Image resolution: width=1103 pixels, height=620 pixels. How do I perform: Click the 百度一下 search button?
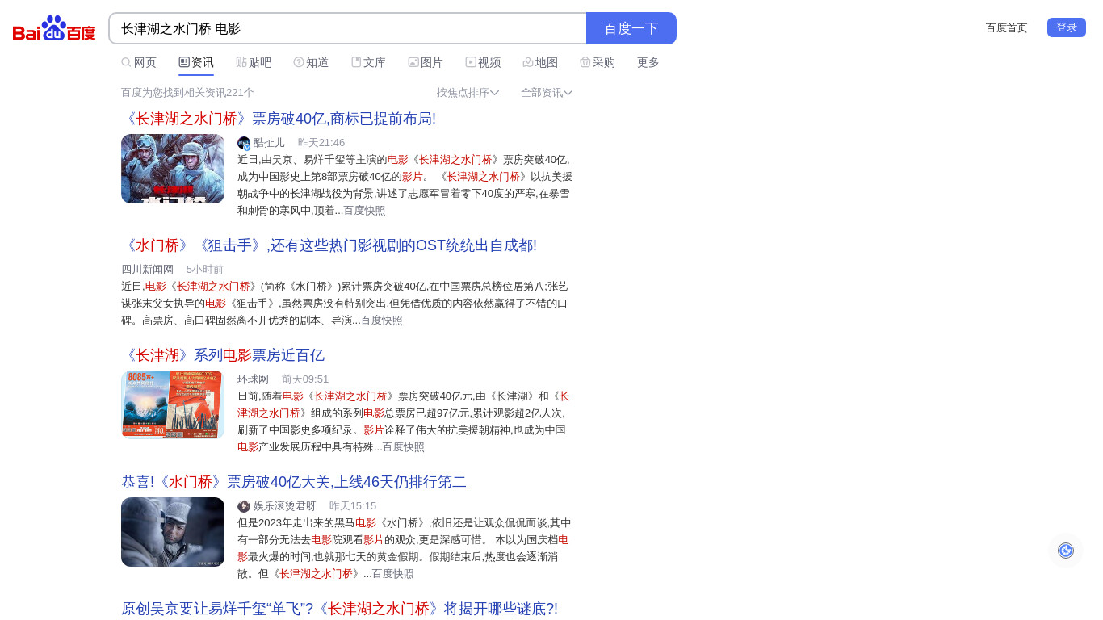tap(631, 28)
